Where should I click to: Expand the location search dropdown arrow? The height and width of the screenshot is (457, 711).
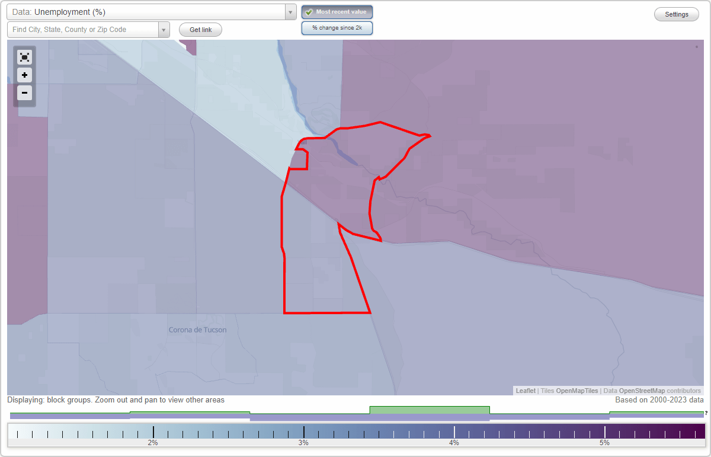(x=164, y=30)
